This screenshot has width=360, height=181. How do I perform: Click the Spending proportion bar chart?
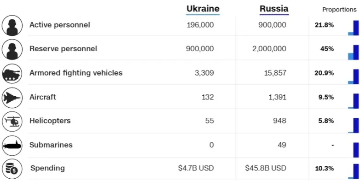(x=354, y=171)
